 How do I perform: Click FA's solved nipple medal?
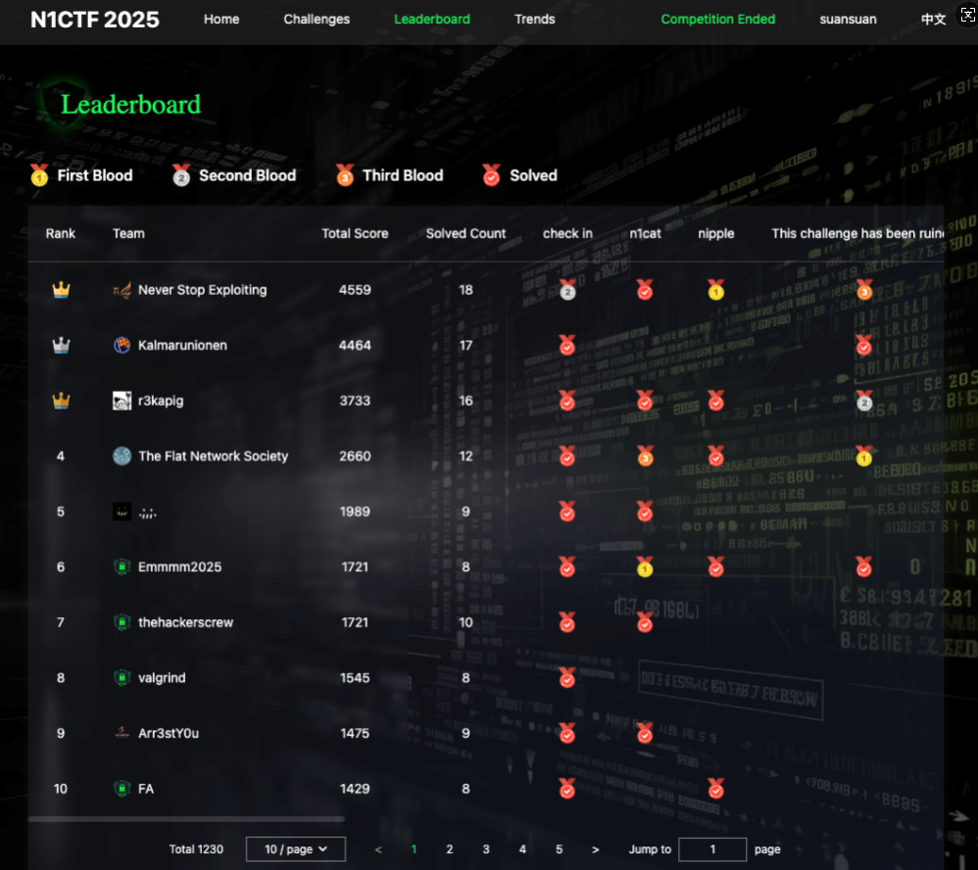pos(716,789)
